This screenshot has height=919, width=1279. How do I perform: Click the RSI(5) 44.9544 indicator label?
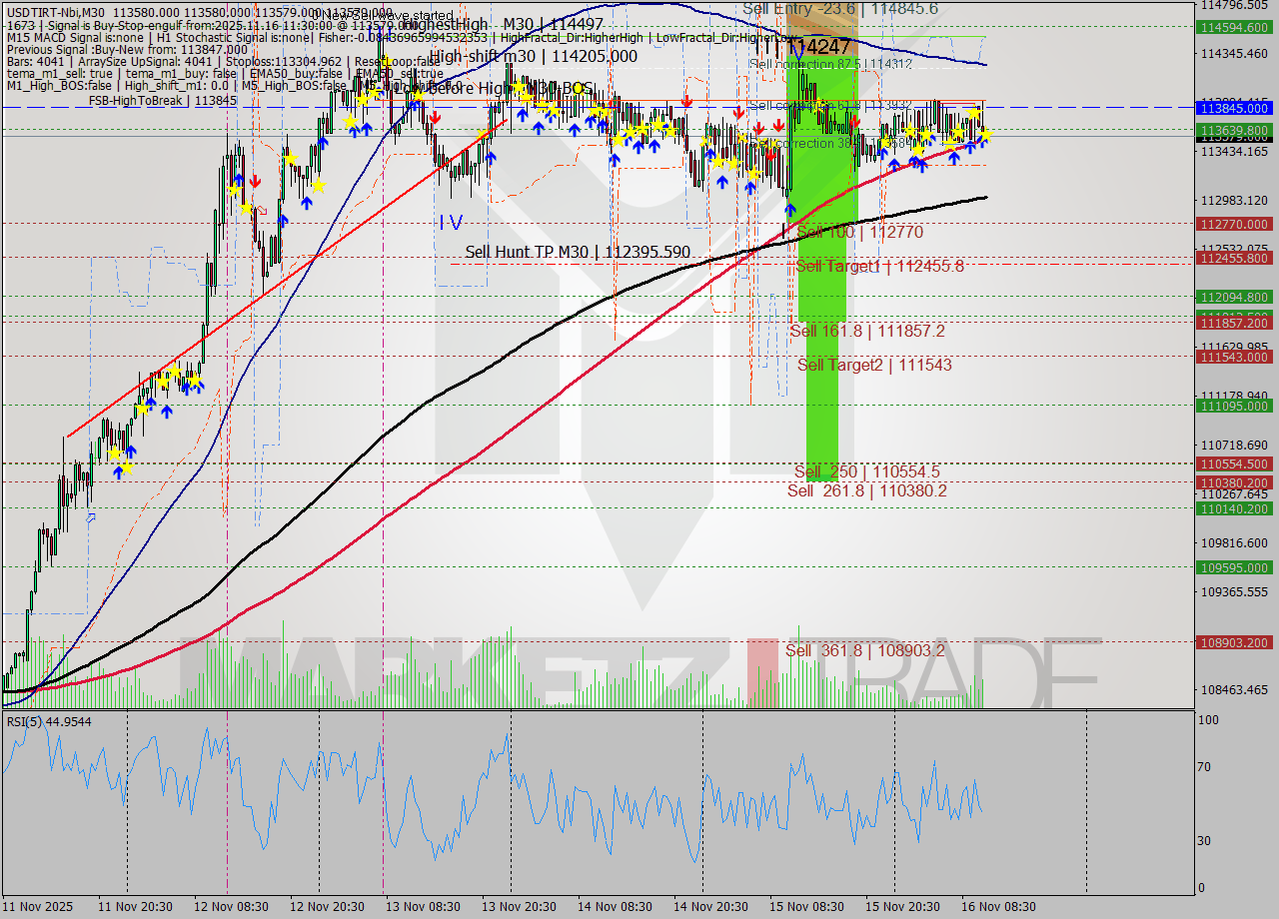(x=47, y=721)
